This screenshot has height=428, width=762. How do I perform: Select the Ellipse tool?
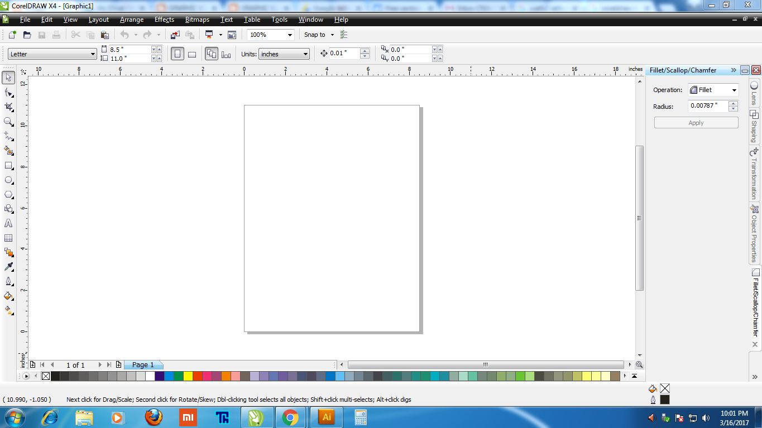click(8, 180)
